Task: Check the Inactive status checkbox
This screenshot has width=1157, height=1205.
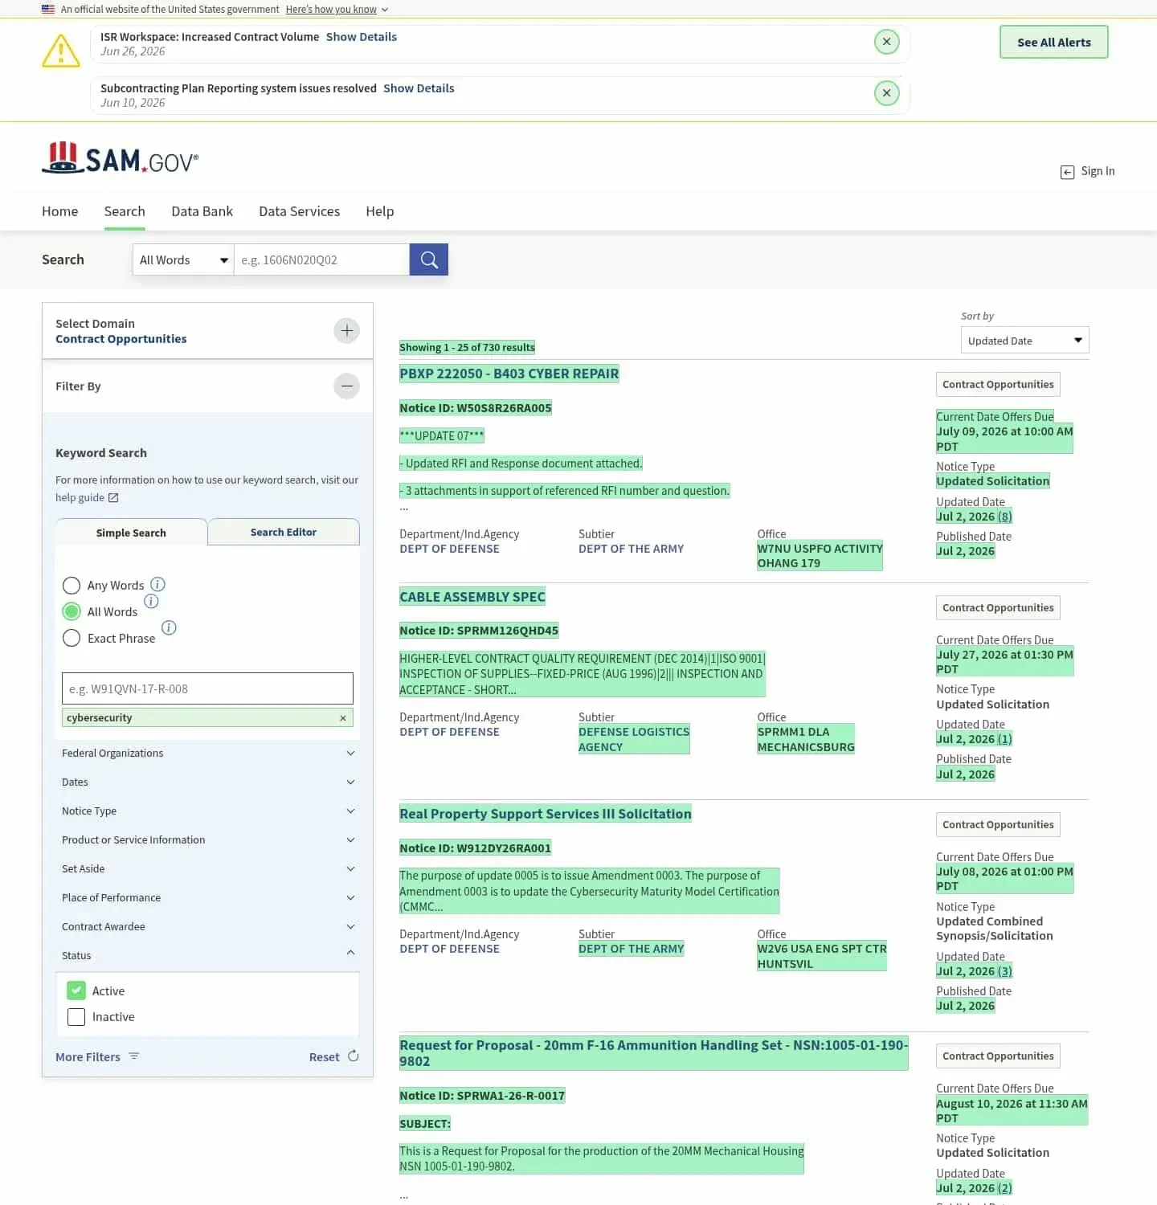Action: click(76, 1017)
